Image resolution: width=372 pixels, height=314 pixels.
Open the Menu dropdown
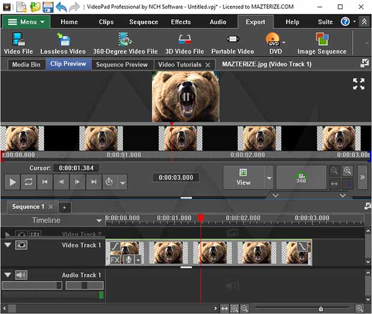(x=26, y=22)
